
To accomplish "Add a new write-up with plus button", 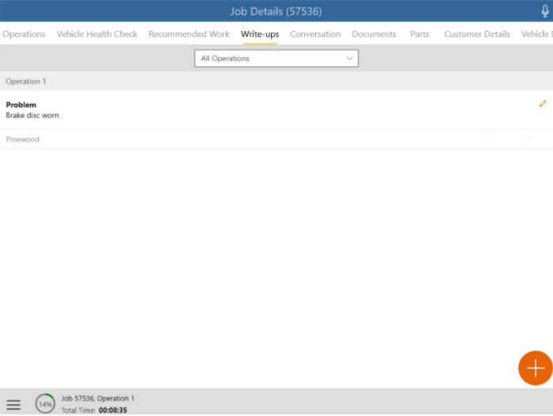I will (x=535, y=368).
